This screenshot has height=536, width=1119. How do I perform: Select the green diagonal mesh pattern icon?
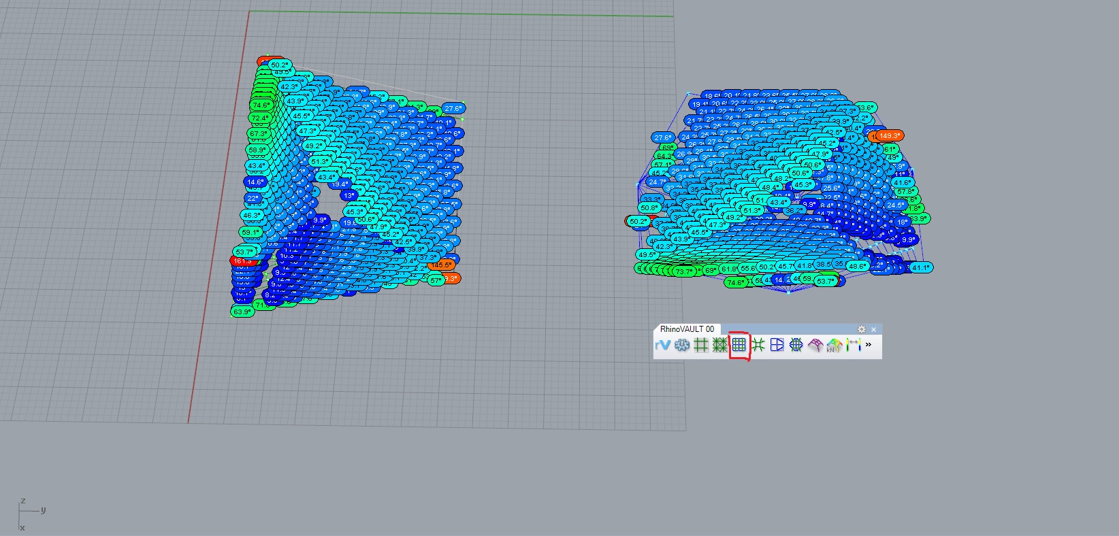click(x=720, y=346)
